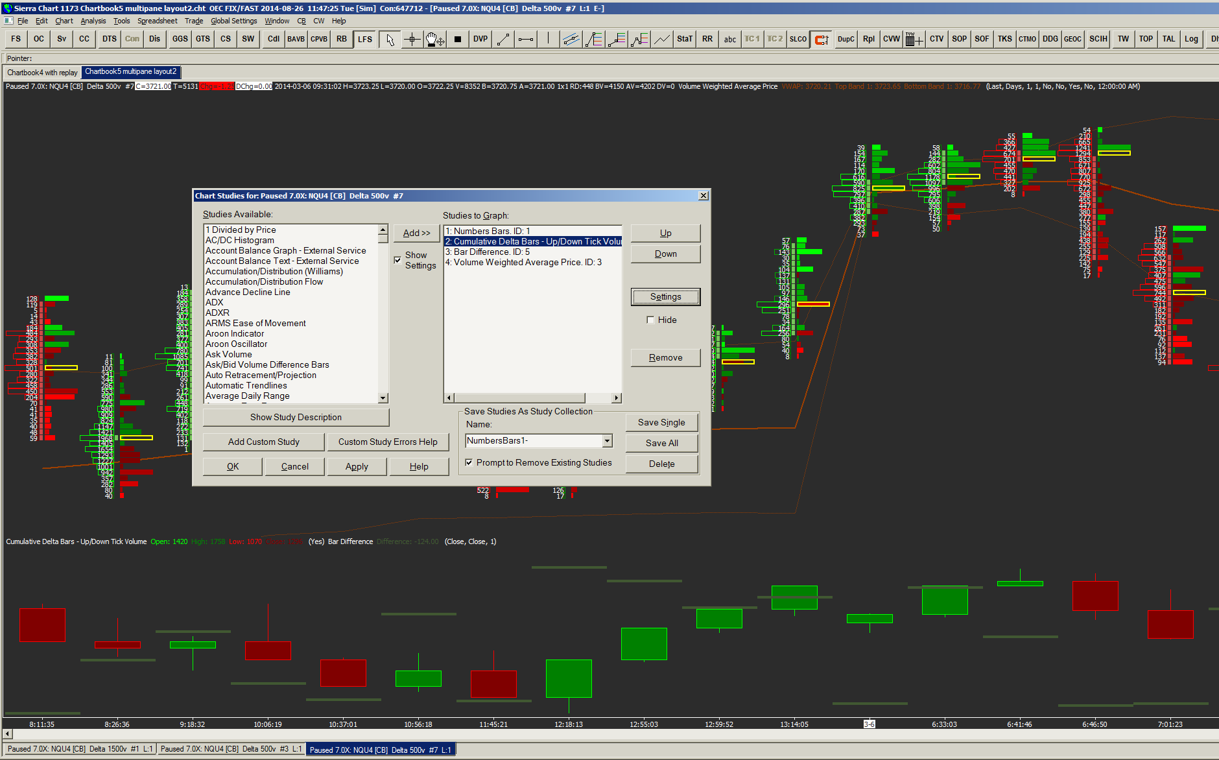The height and width of the screenshot is (760, 1219).
Task: Enable the Hide checkbox
Action: pos(650,320)
